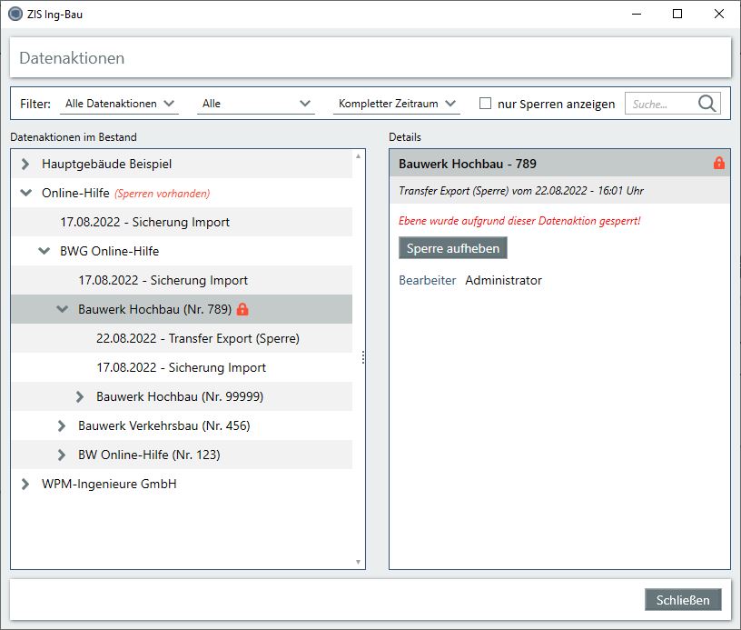Click the Schließen button
Screen dimensions: 741x630
(x=683, y=600)
